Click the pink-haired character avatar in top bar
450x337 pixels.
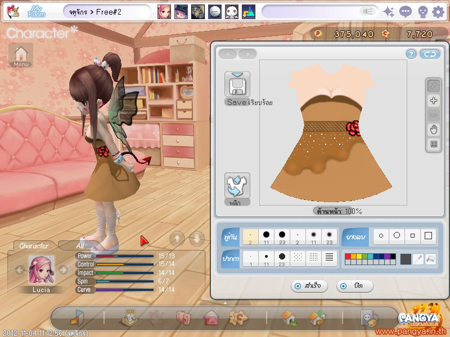164,12
